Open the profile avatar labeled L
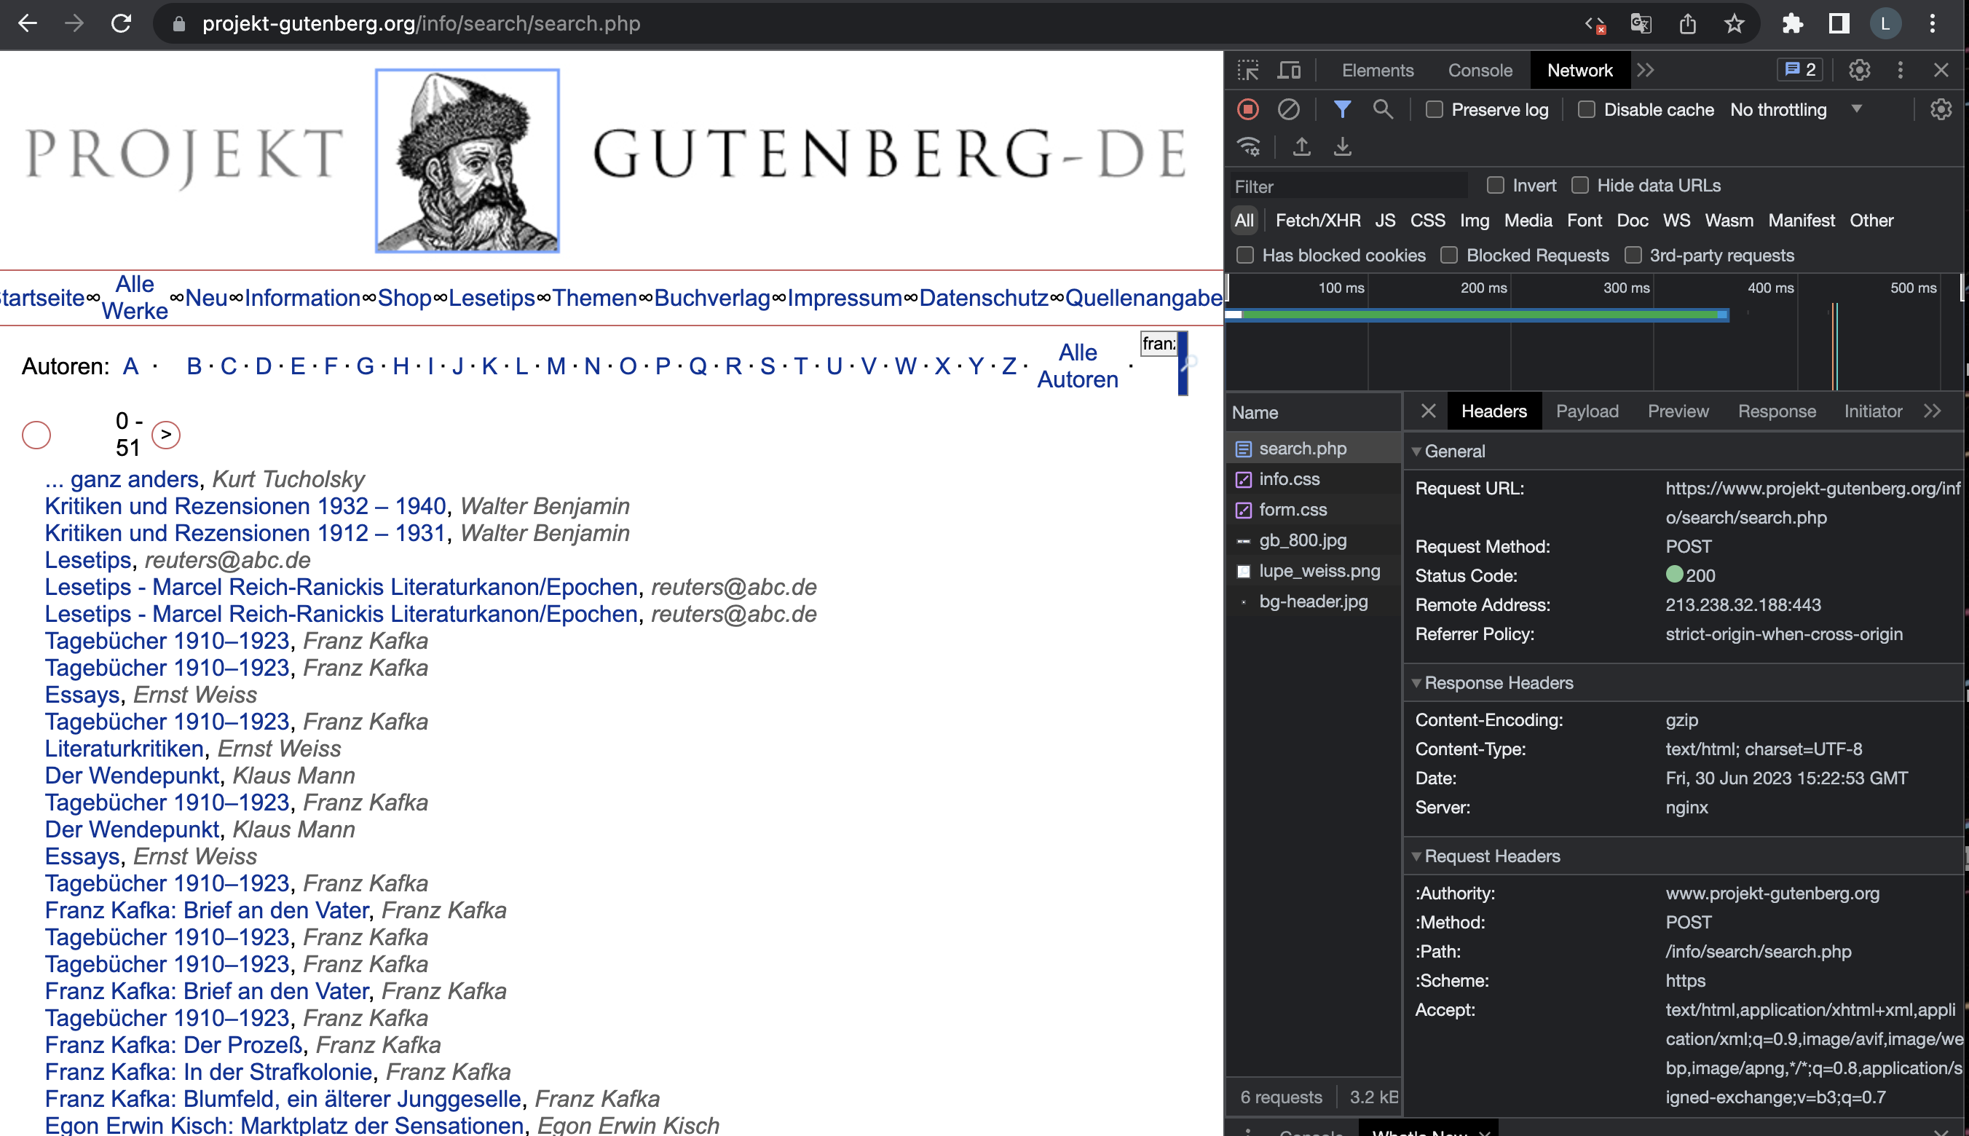1969x1136 pixels. [x=1885, y=23]
